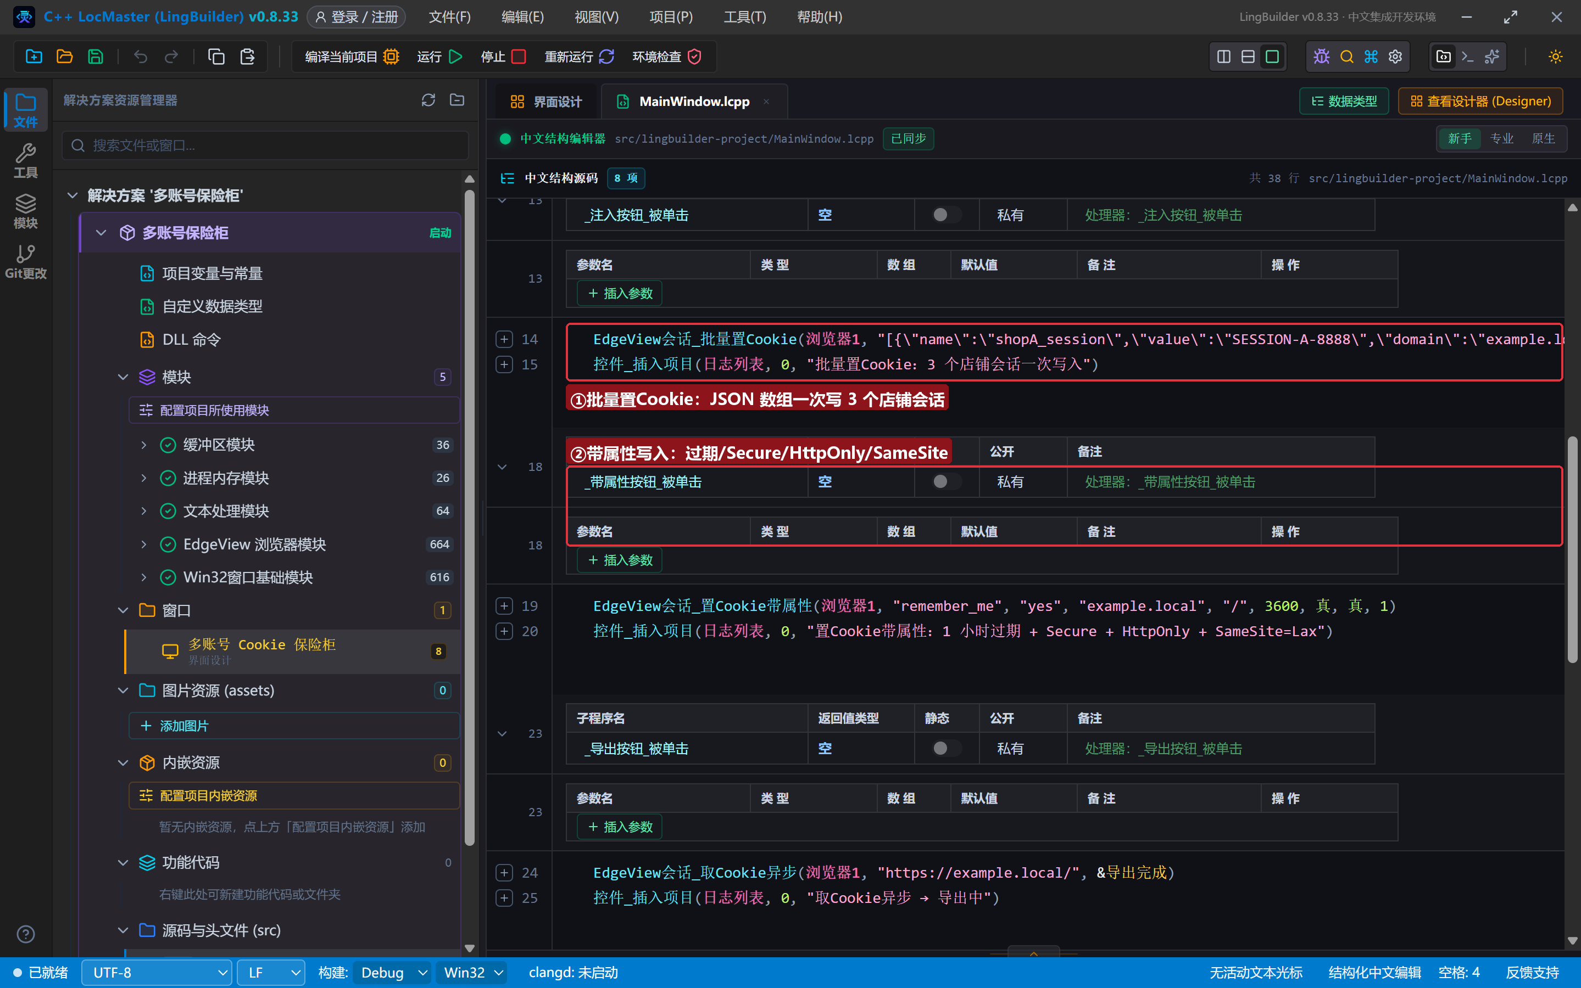Stop execution with the red stop icon

(519, 57)
